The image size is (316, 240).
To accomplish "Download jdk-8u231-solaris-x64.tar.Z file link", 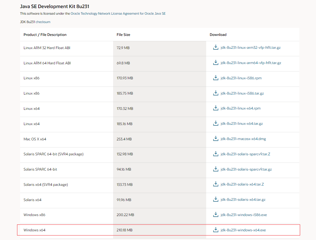I will point(242,184).
